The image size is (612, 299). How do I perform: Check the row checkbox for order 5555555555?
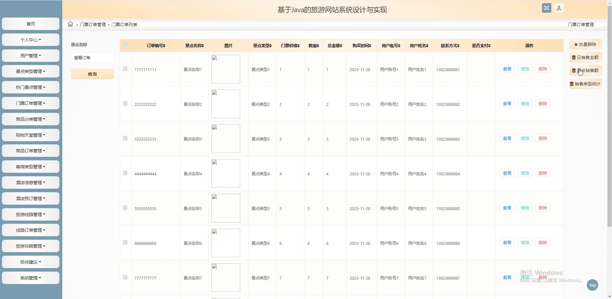[125, 208]
